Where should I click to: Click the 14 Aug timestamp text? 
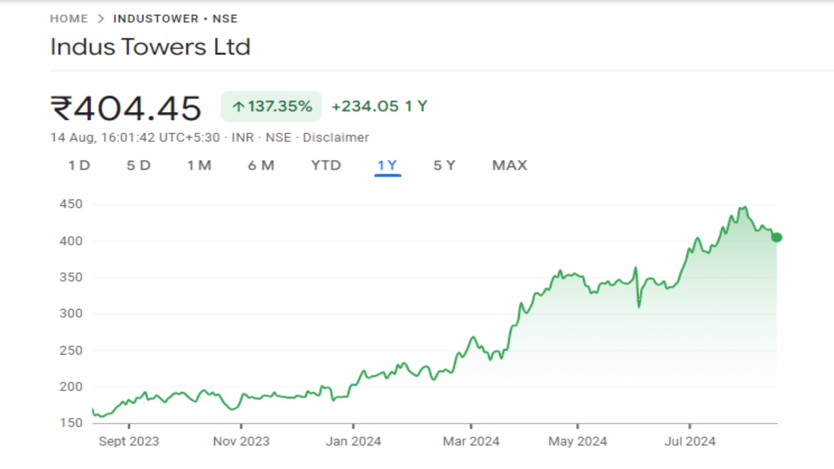135,137
